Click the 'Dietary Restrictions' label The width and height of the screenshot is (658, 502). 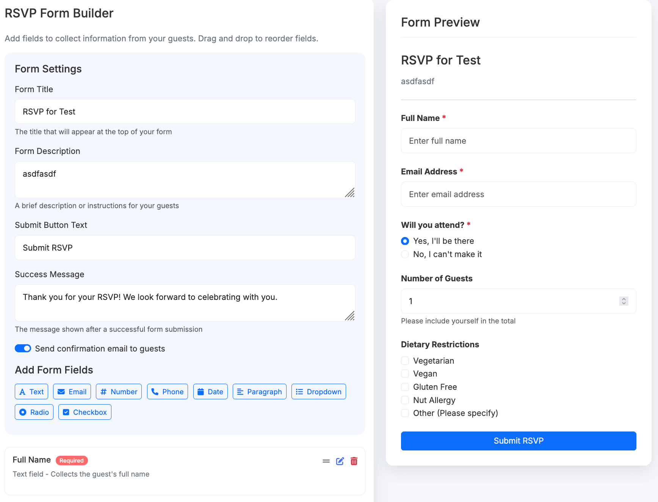440,344
